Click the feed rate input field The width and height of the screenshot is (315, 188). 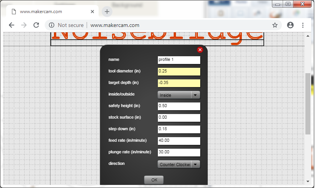179,141
